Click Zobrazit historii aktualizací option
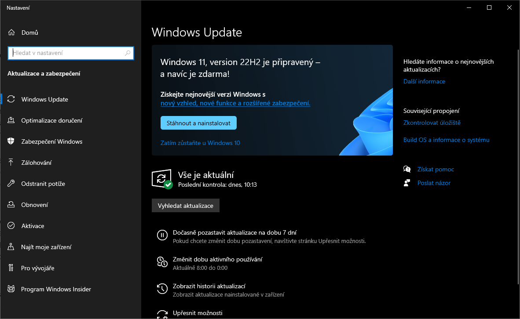This screenshot has height=319, width=520. click(209, 286)
